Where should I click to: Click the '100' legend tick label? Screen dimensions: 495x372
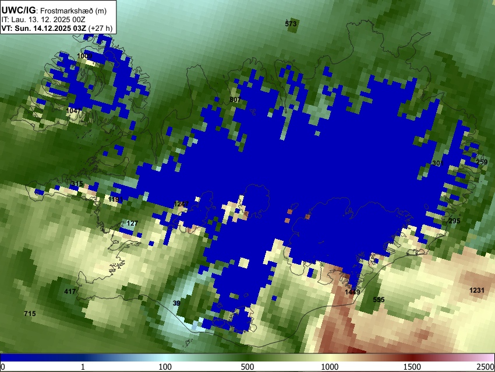[x=165, y=367]
